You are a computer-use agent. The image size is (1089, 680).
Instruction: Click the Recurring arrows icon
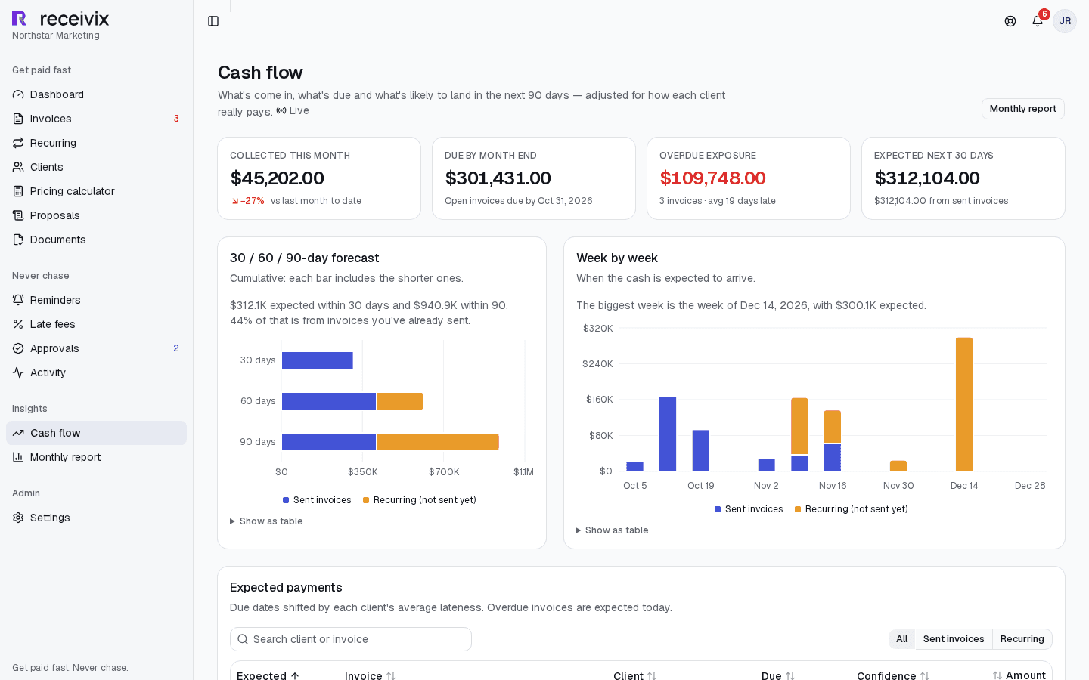click(18, 143)
